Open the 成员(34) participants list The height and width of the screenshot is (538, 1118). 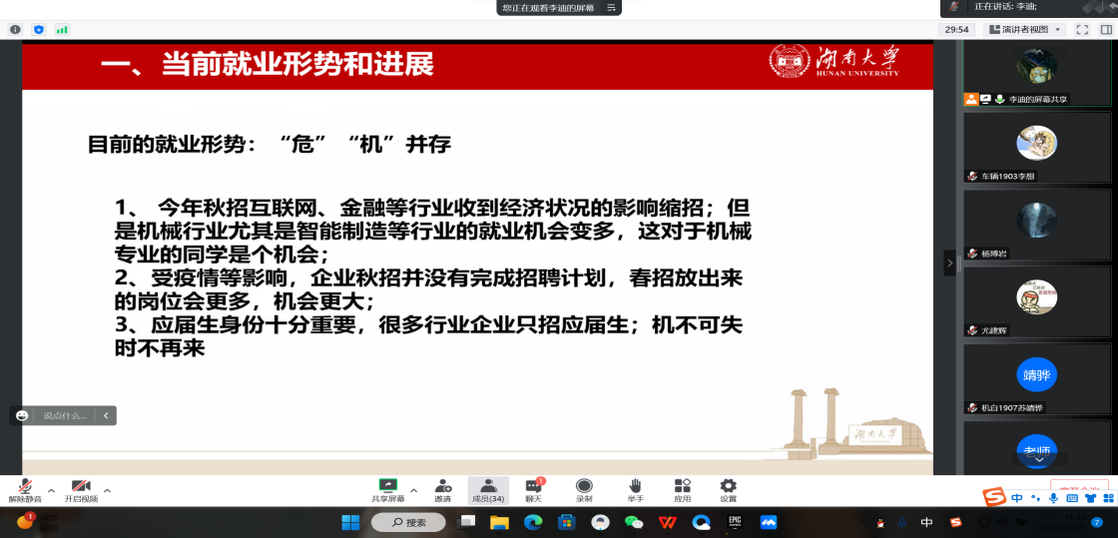point(488,488)
